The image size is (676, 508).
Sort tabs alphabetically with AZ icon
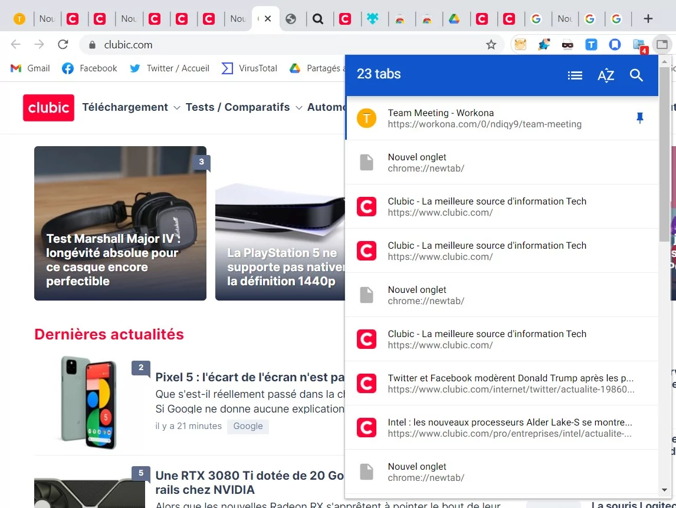tap(606, 75)
